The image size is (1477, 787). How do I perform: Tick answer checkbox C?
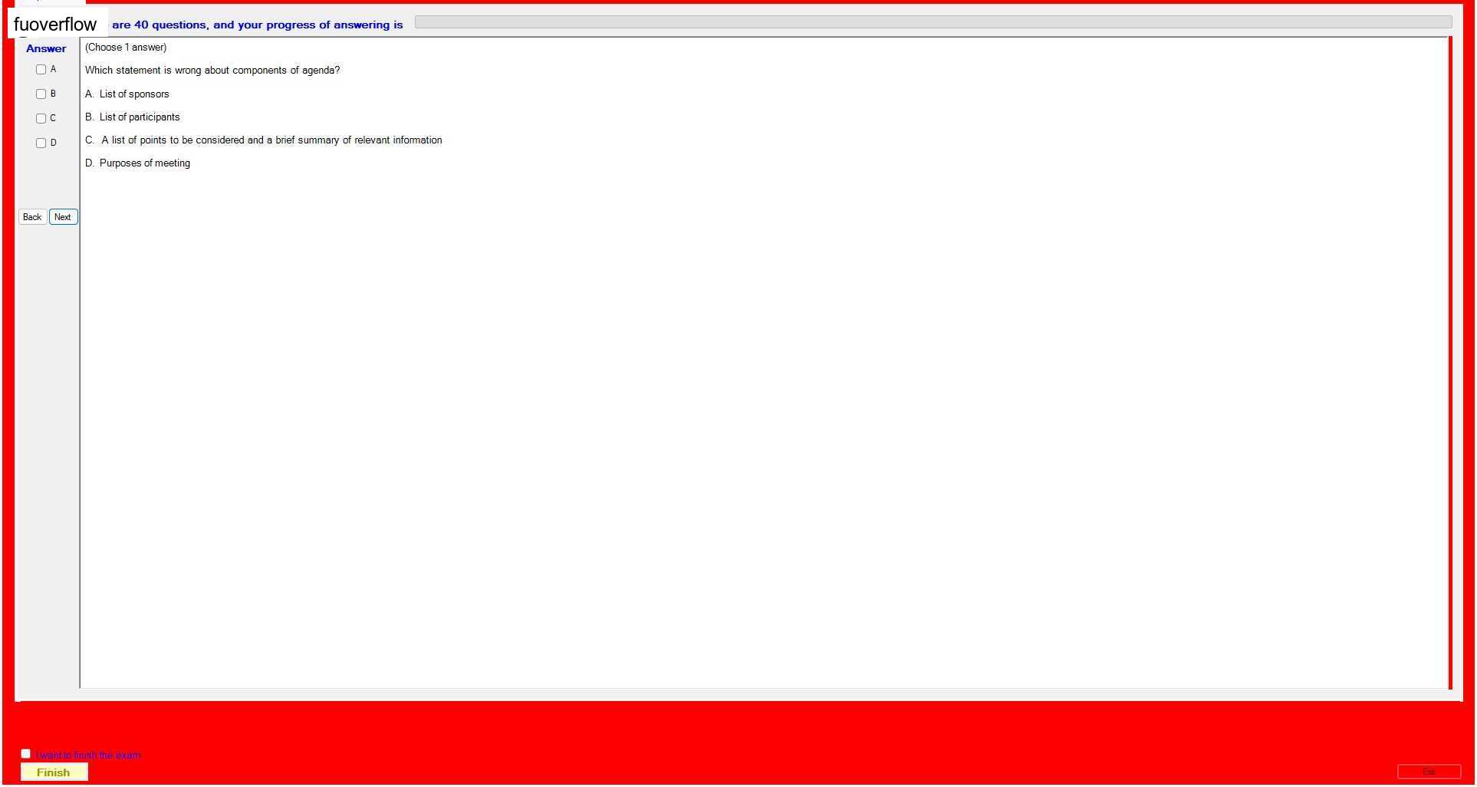(x=41, y=119)
